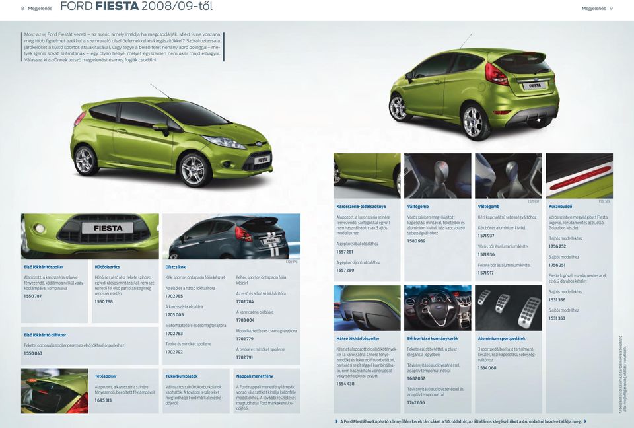Click the 'Kék bőr és alumínium kivitel' label
Image resolution: width=634 pixels, height=428 pixels.
pyautogui.click(x=501, y=228)
